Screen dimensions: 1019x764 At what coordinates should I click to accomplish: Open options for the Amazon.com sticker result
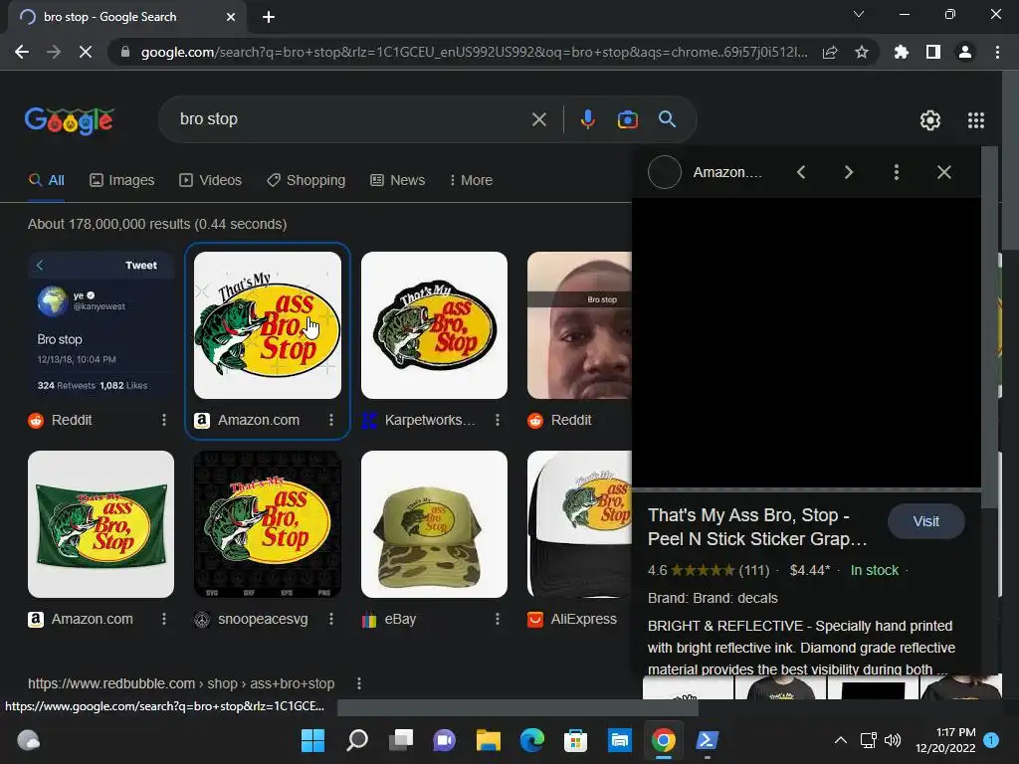330,421
